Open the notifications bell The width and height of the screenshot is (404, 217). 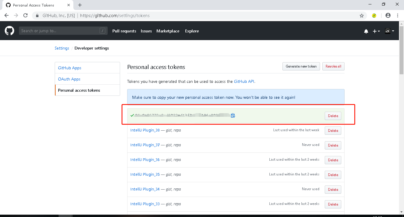[366, 31]
